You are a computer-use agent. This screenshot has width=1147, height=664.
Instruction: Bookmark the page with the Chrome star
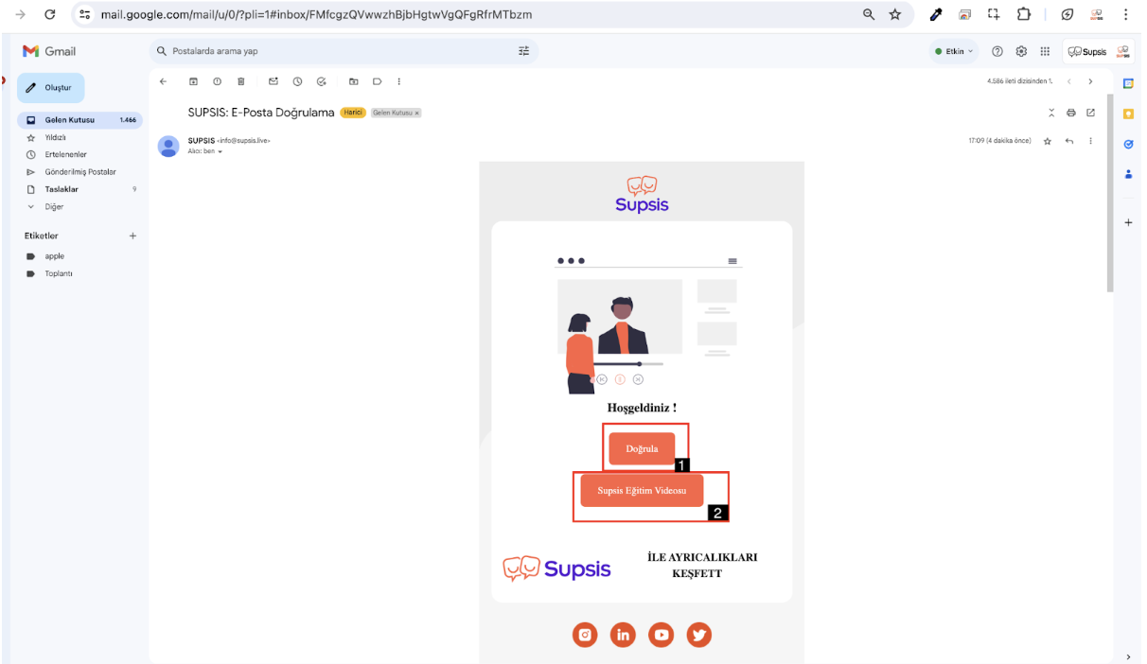click(x=894, y=14)
